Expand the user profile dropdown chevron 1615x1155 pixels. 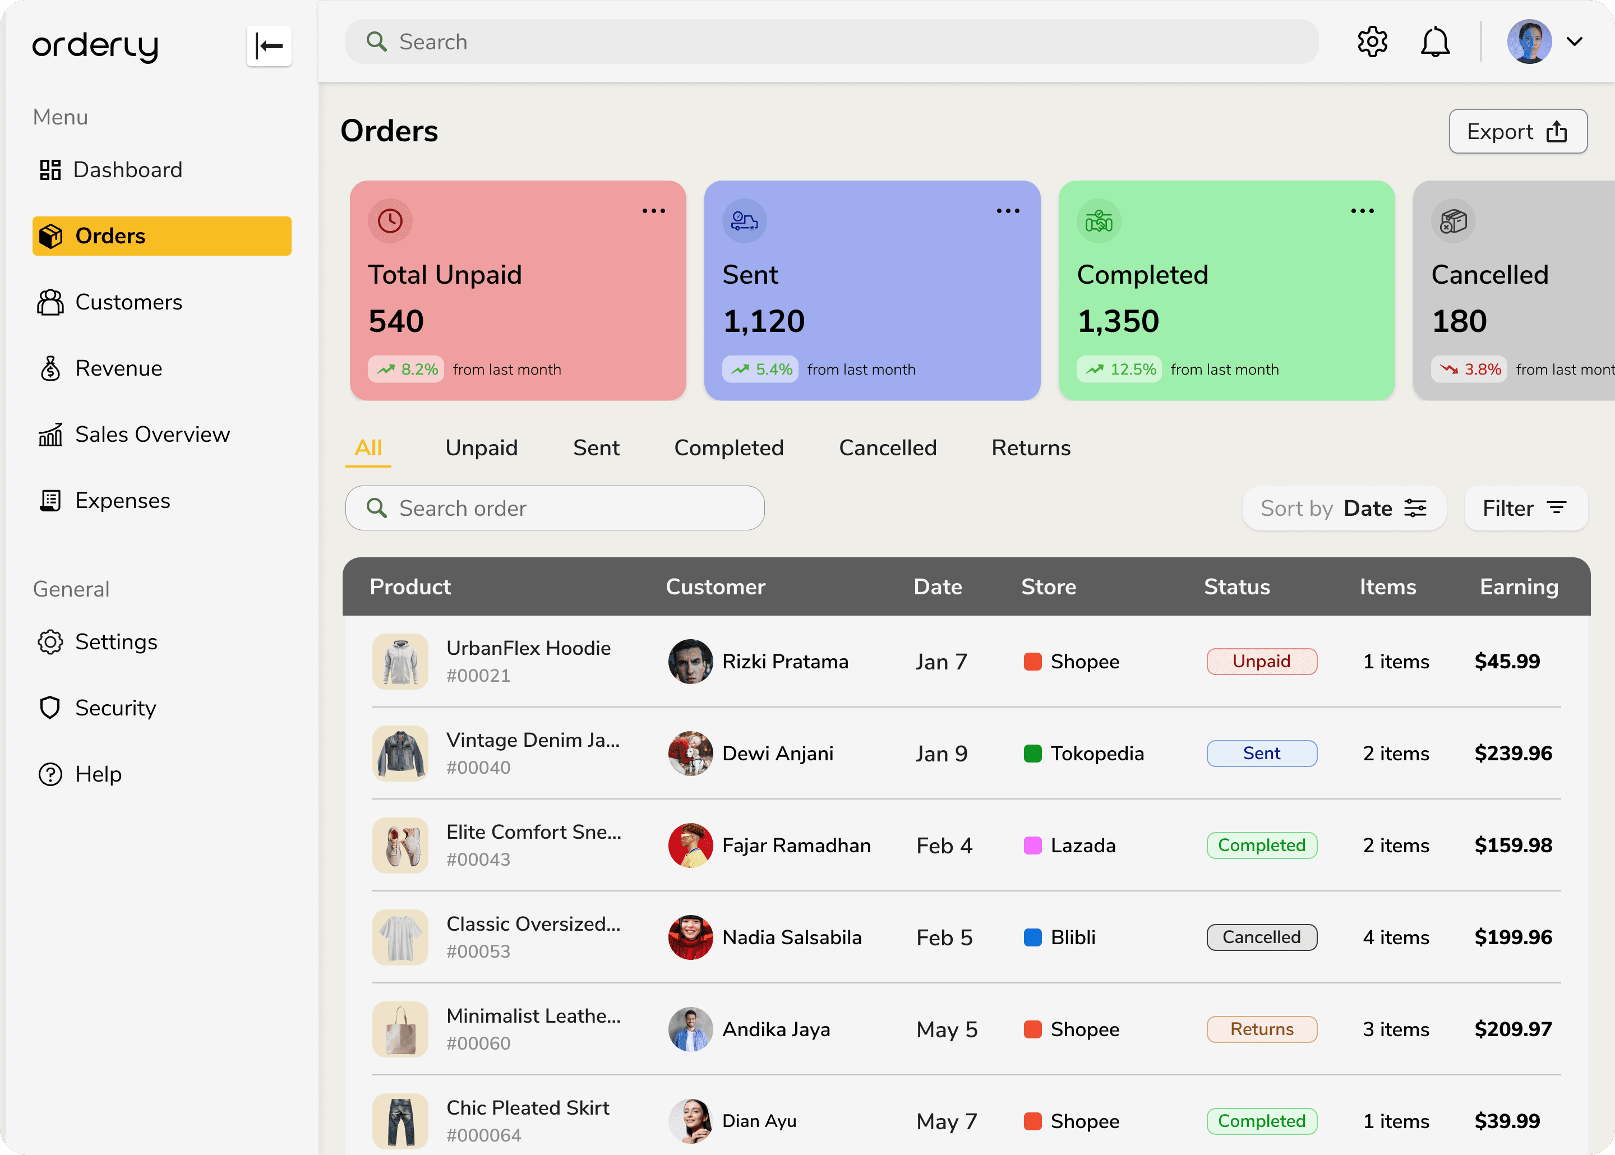[x=1575, y=42]
